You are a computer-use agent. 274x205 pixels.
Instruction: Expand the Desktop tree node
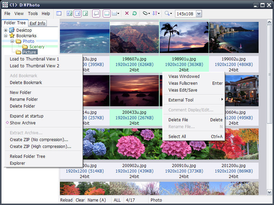tap(5, 30)
